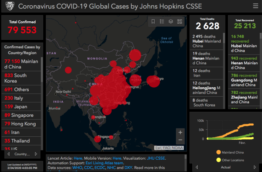The width and height of the screenshot is (262, 172).
Task: Open the CDC data source link
Action: click(88, 167)
